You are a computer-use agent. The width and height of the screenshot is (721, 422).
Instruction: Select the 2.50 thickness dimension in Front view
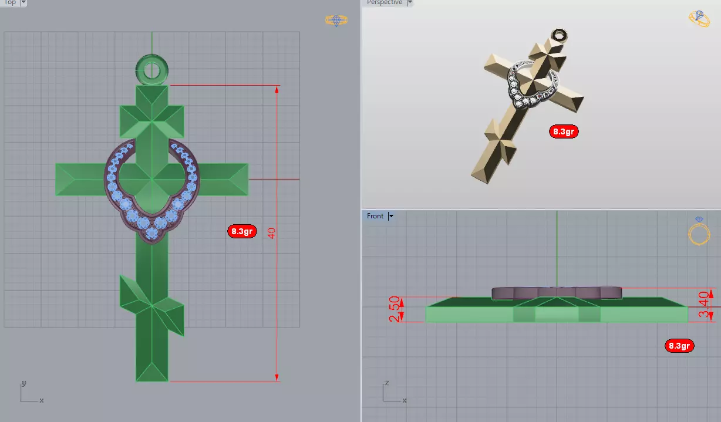click(396, 309)
